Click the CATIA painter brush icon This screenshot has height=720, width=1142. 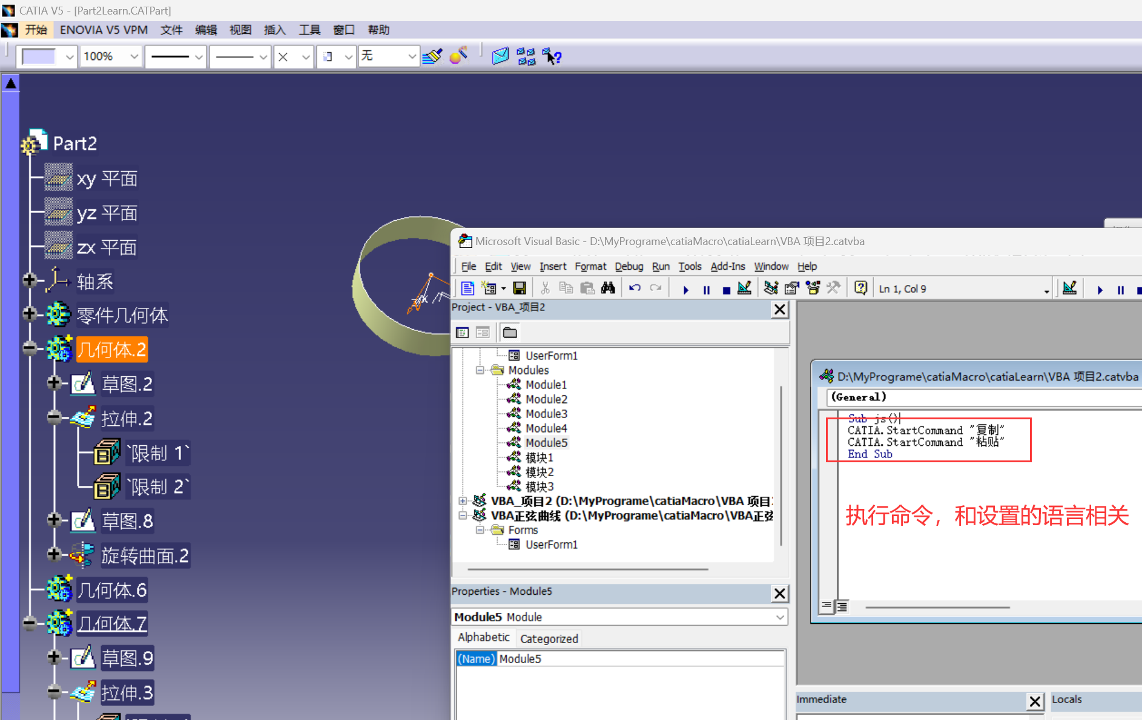432,56
